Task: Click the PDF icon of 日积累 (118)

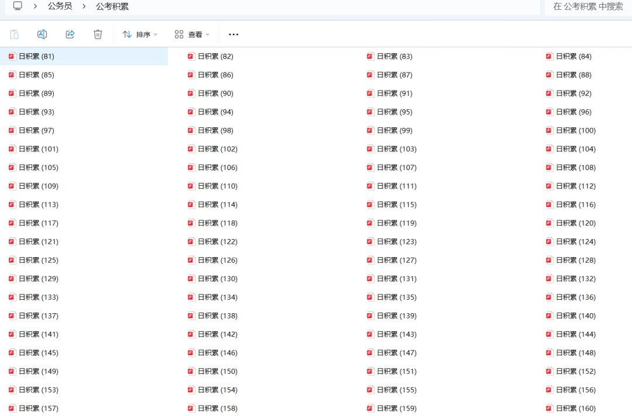Action: 191,223
